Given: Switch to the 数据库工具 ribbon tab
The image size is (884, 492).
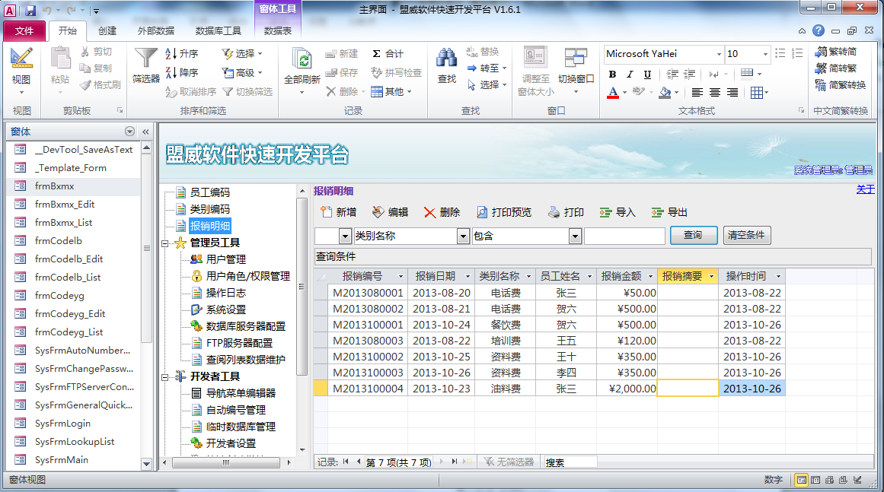Looking at the screenshot, I should point(219,31).
